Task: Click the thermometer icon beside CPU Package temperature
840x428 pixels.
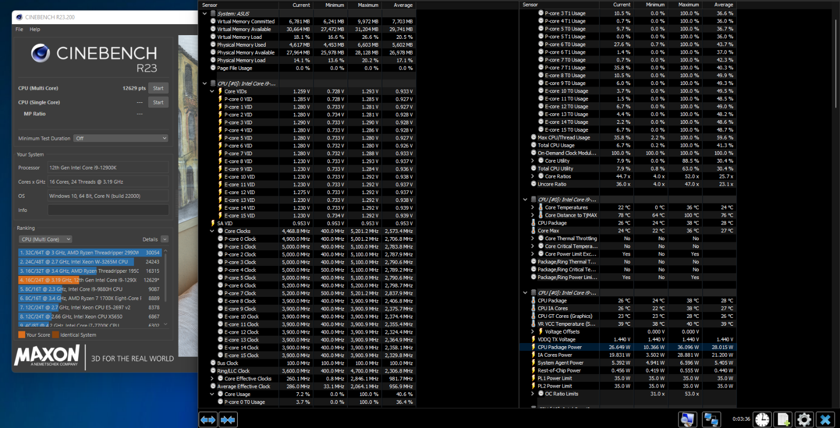Action: (533, 223)
